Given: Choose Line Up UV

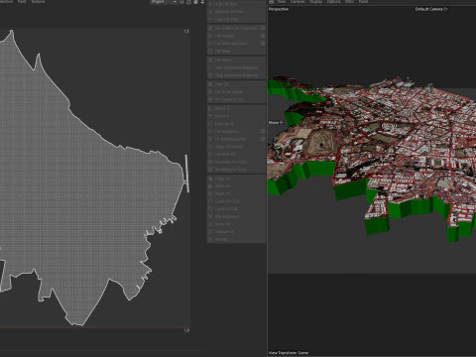Looking at the screenshot, I should point(236,124).
